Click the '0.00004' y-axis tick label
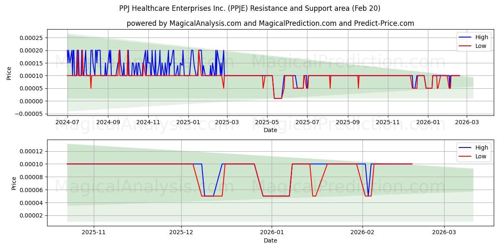Viewport: 500px width, 250px height. click(x=31, y=203)
